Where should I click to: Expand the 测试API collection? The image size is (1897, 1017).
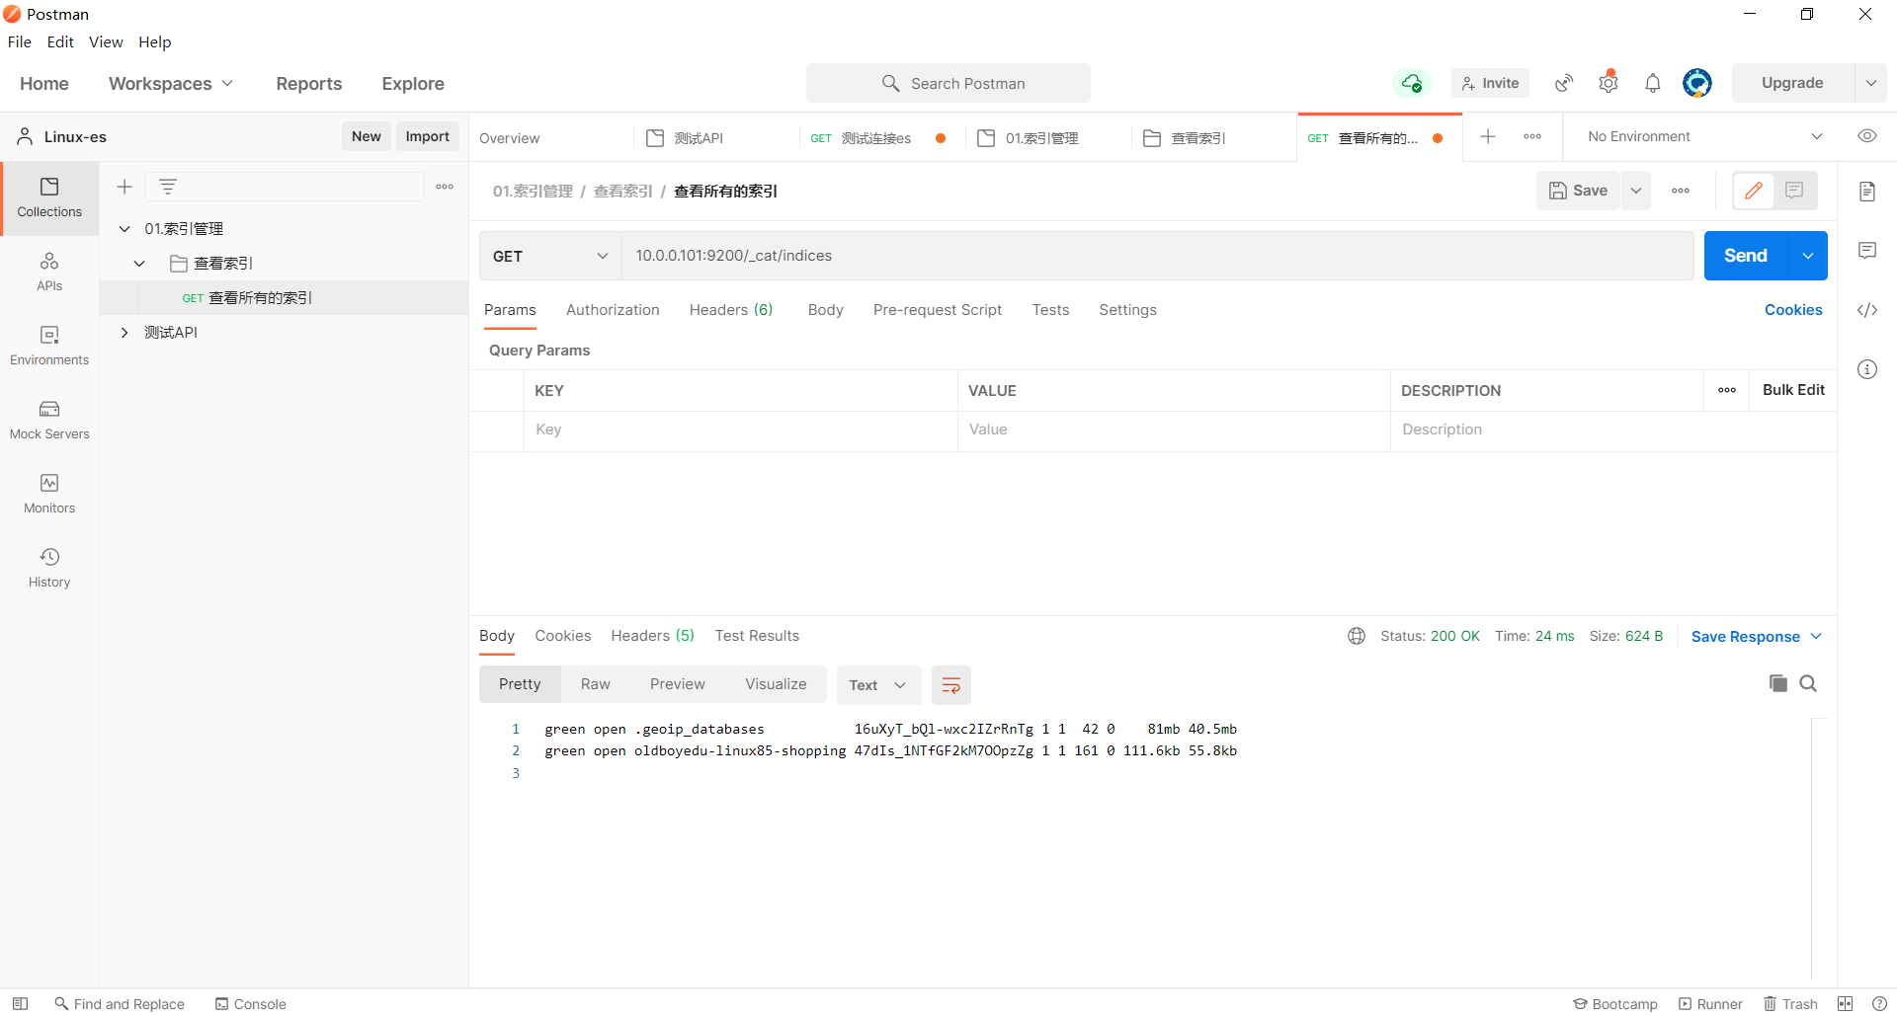(124, 333)
